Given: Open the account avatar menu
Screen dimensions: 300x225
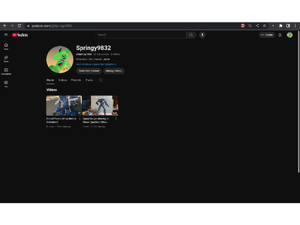Looking at the screenshot, I should coord(289,35).
